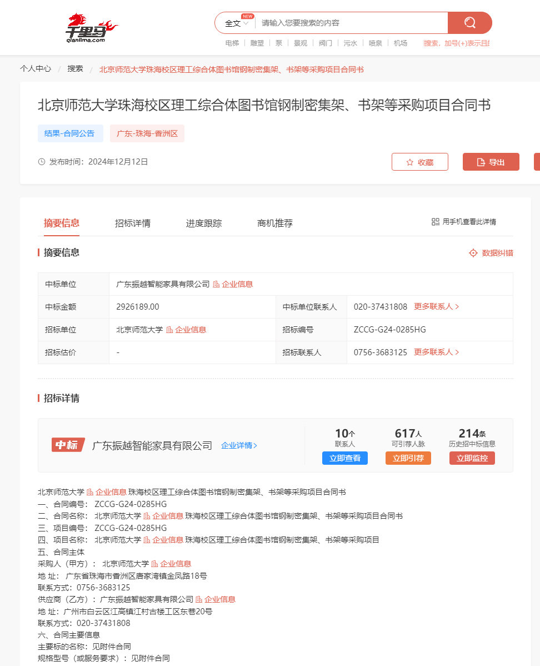Click phone number 020-37431808 in summary table
Image resolution: width=540 pixels, height=666 pixels.
click(381, 307)
